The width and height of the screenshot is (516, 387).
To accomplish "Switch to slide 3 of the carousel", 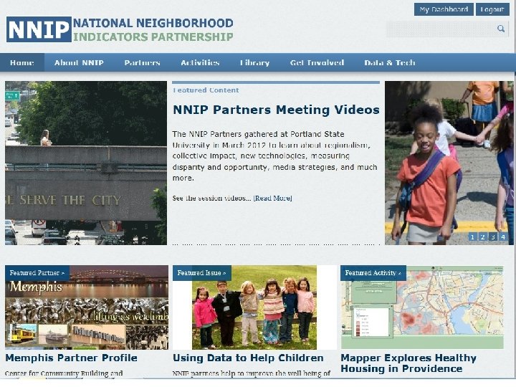I will click(x=492, y=236).
